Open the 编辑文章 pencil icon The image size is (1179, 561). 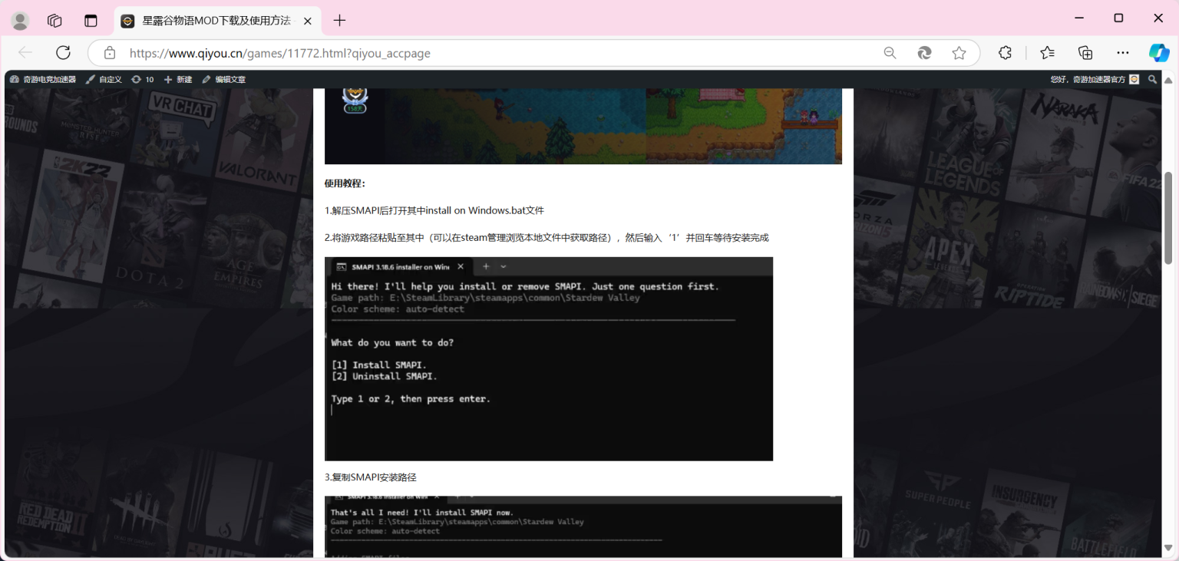pos(206,79)
